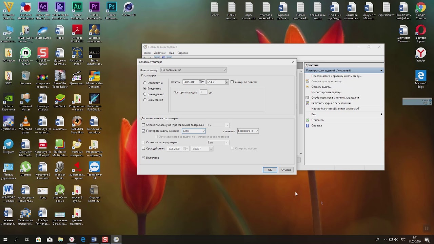Click the Справка help icon in the Действия pane

(308, 126)
